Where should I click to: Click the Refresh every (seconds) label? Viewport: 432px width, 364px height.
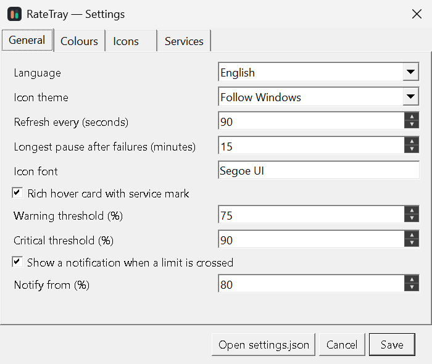71,122
